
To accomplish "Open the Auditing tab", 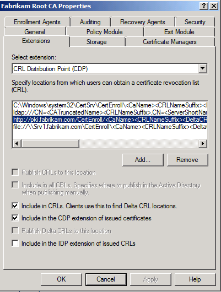I will click(x=90, y=22).
